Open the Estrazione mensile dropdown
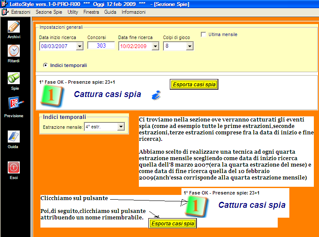The image size is (319, 237). tap(121, 127)
